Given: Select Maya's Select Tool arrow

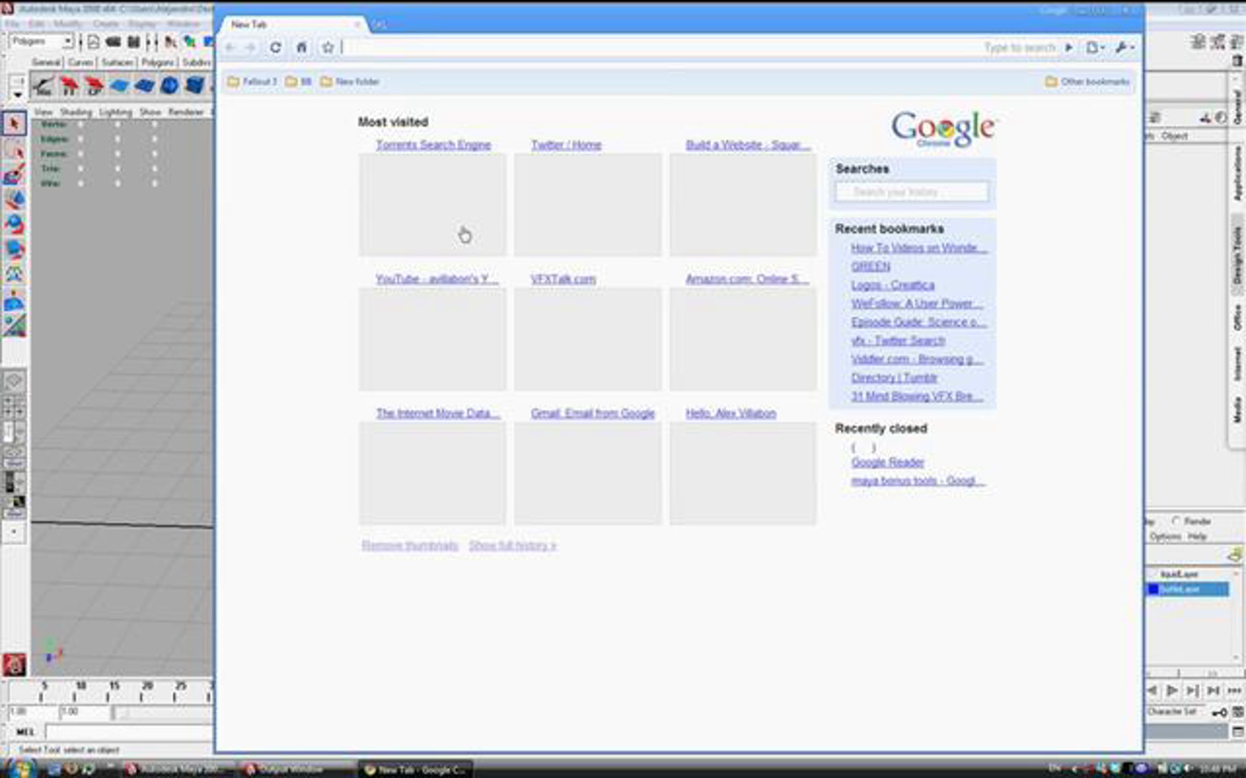Looking at the screenshot, I should point(14,123).
